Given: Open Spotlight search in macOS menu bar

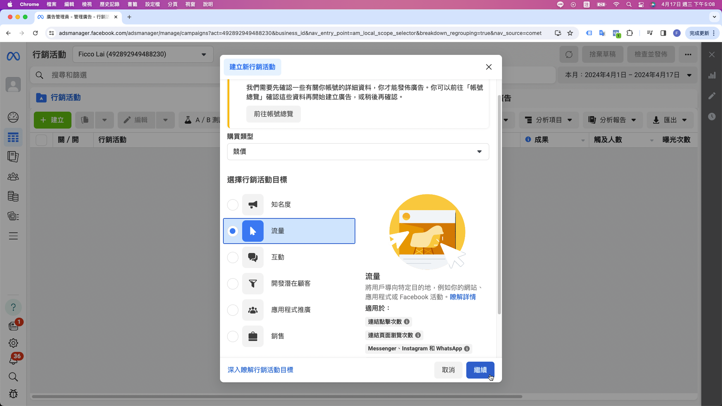Looking at the screenshot, I should click(629, 5).
